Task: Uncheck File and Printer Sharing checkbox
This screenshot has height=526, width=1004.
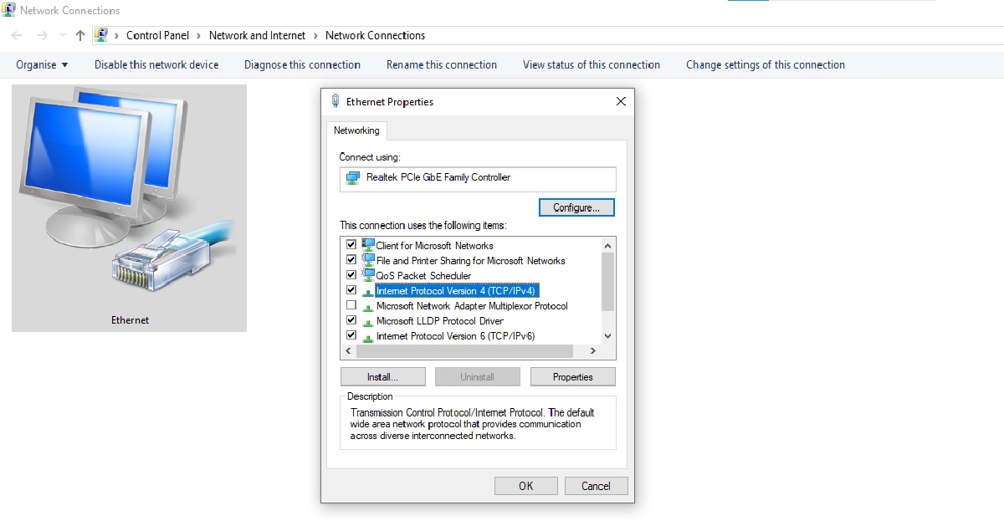Action: (351, 260)
